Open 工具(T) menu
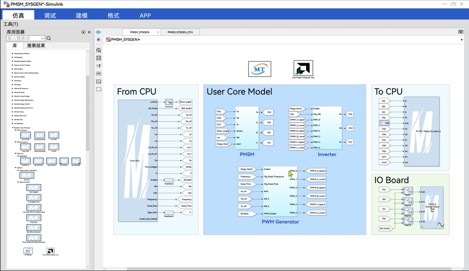Screen dimensions: 469x271 click(x=11, y=24)
